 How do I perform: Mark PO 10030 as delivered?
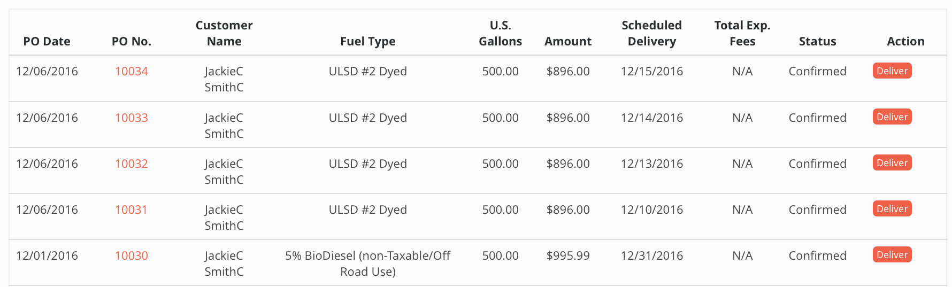pos(892,255)
